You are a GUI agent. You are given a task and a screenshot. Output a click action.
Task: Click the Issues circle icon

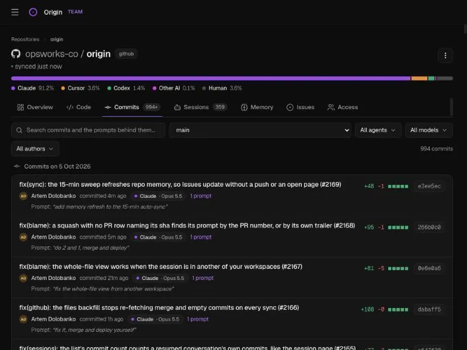pos(290,107)
